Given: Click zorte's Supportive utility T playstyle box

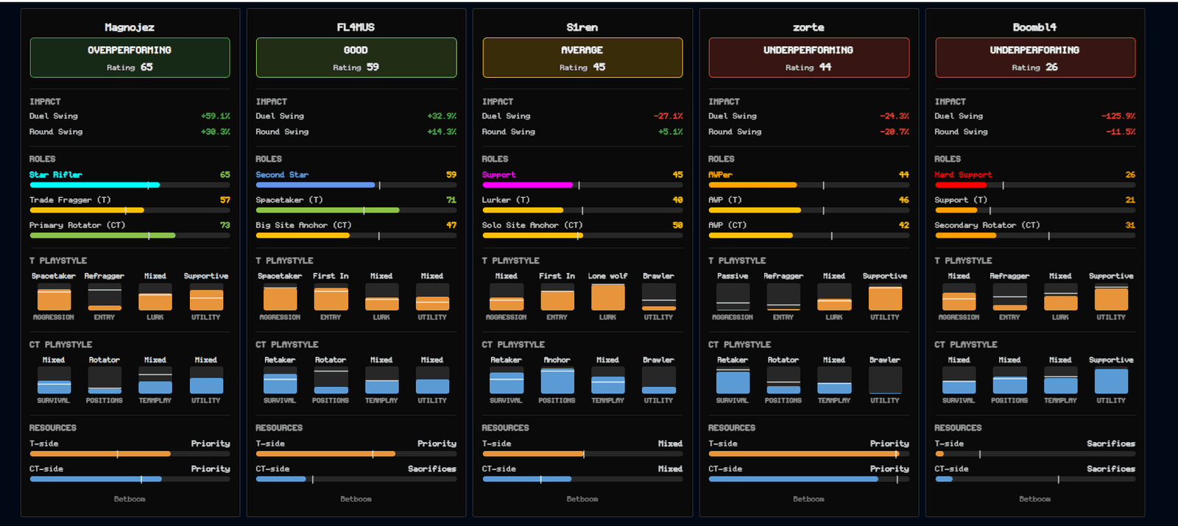Looking at the screenshot, I should pyautogui.click(x=885, y=297).
